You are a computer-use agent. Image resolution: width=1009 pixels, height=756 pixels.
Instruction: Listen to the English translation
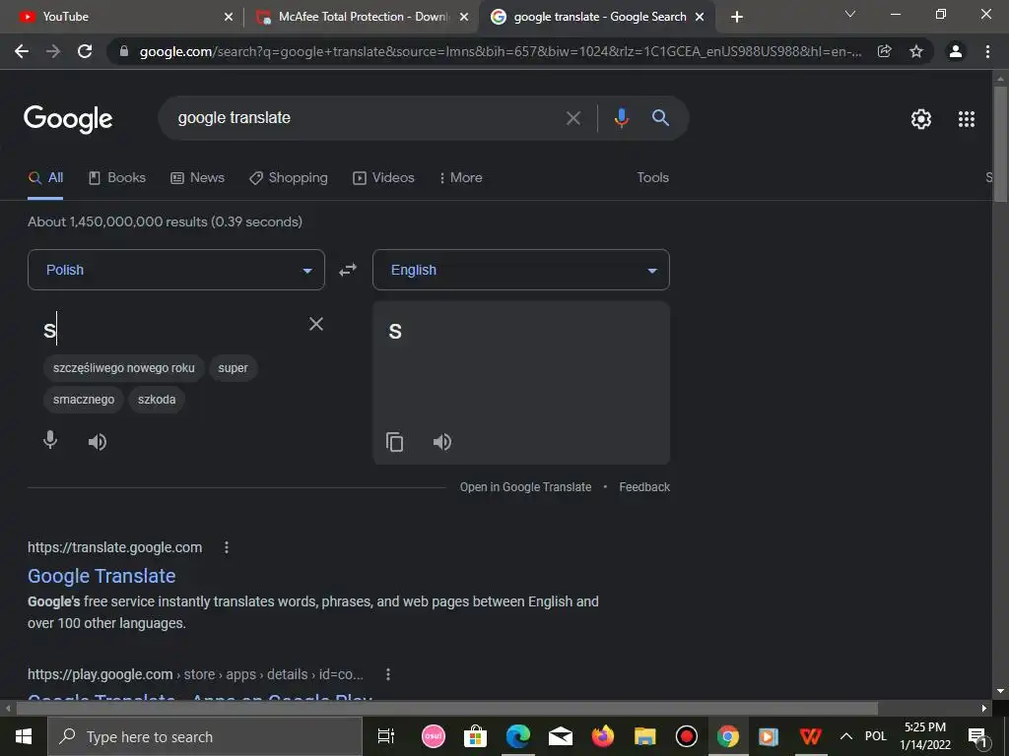[442, 442]
